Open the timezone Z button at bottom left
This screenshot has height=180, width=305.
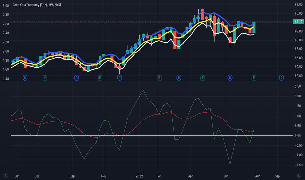click(6, 176)
